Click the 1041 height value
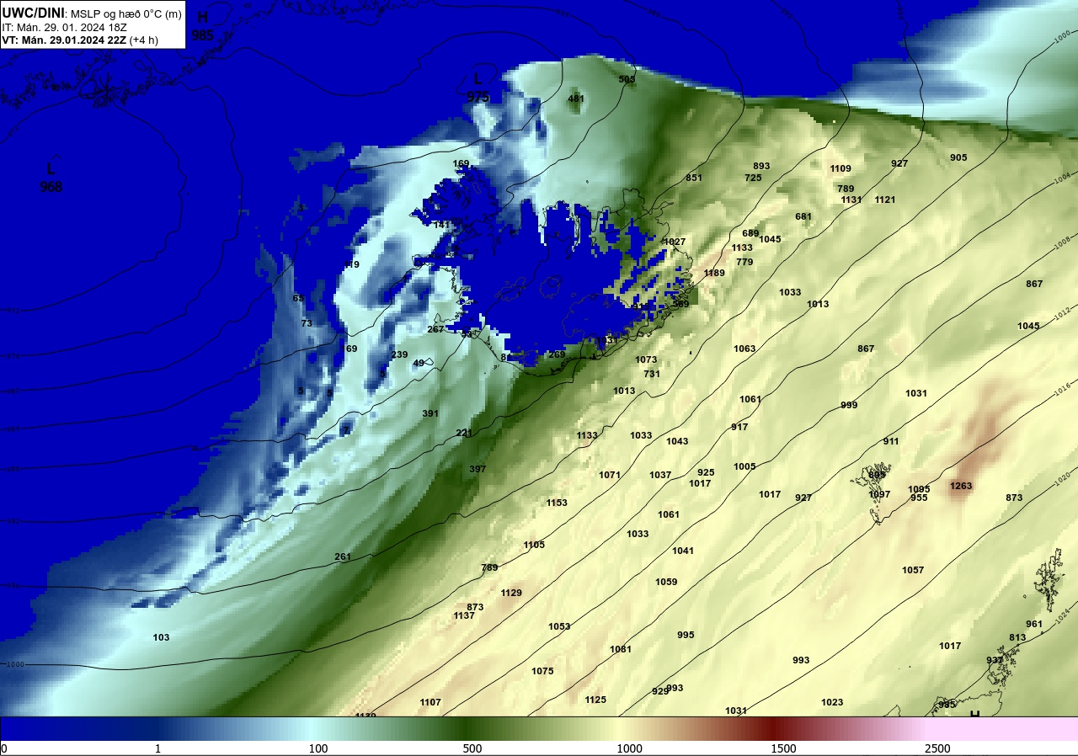 pos(683,551)
